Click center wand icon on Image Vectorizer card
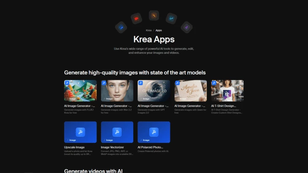308x173 pixels. point(117,132)
